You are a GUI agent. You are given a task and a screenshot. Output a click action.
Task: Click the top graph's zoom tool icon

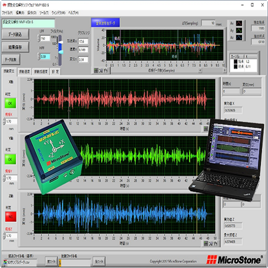pos(101,70)
